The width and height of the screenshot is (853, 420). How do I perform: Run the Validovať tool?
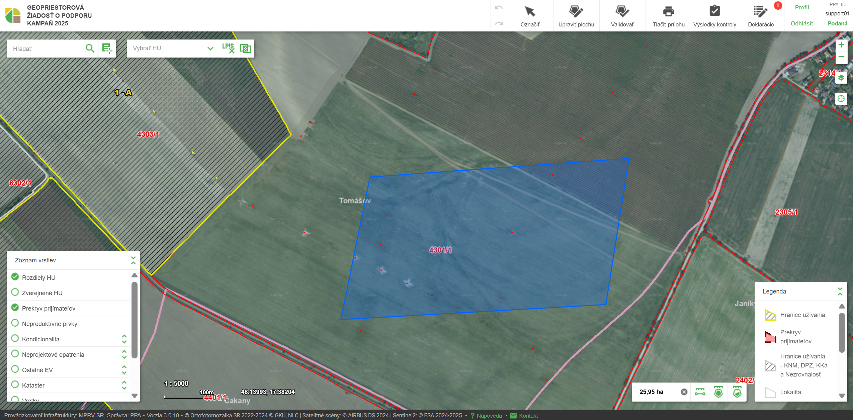click(622, 16)
